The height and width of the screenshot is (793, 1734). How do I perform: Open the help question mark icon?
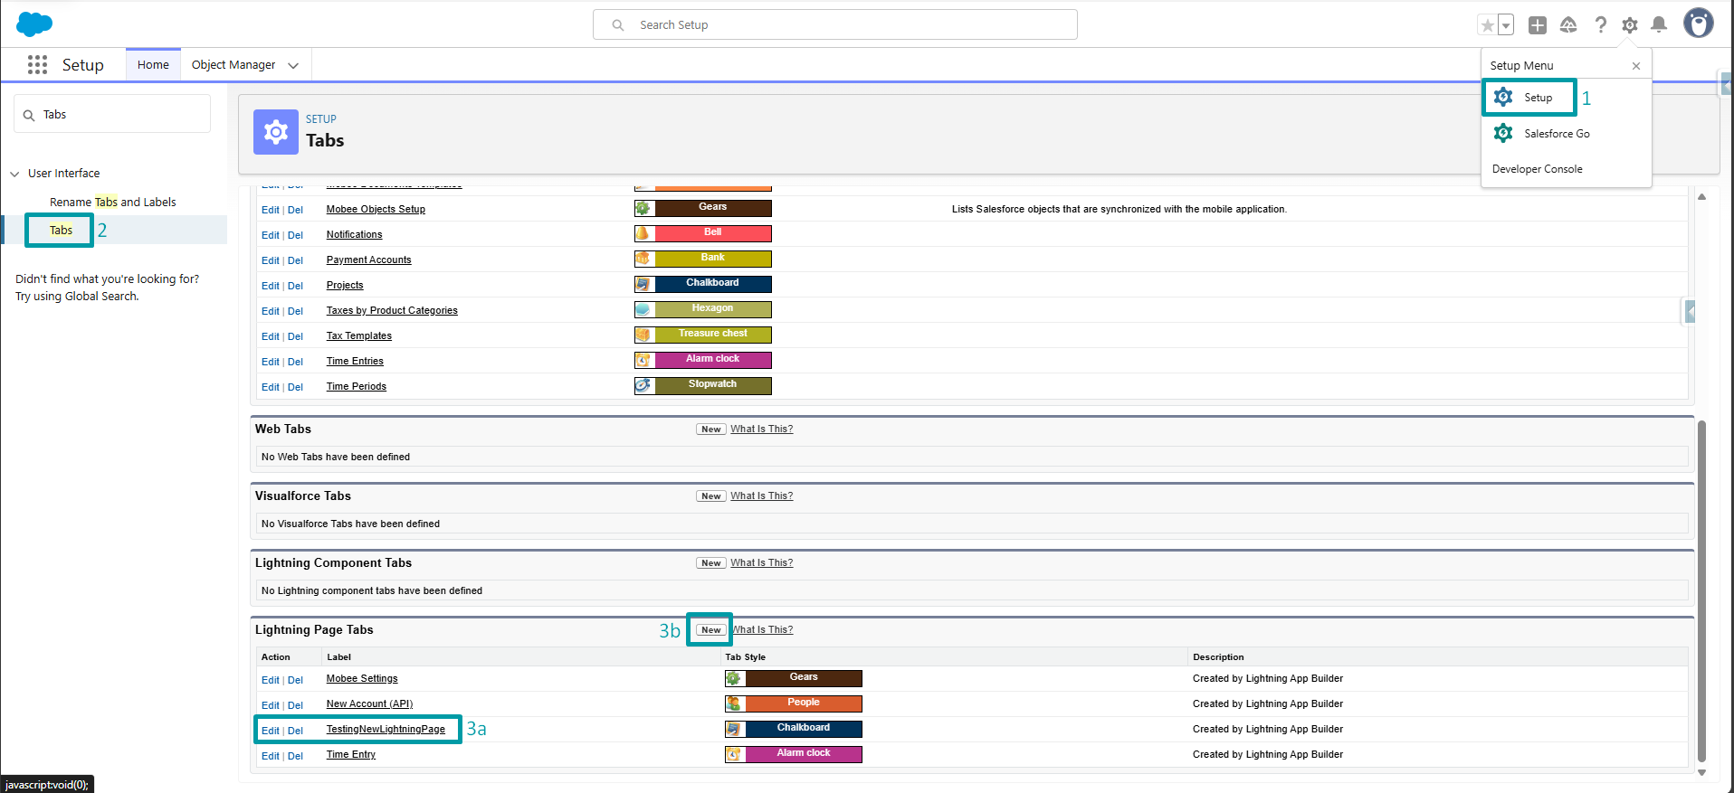[x=1600, y=25]
